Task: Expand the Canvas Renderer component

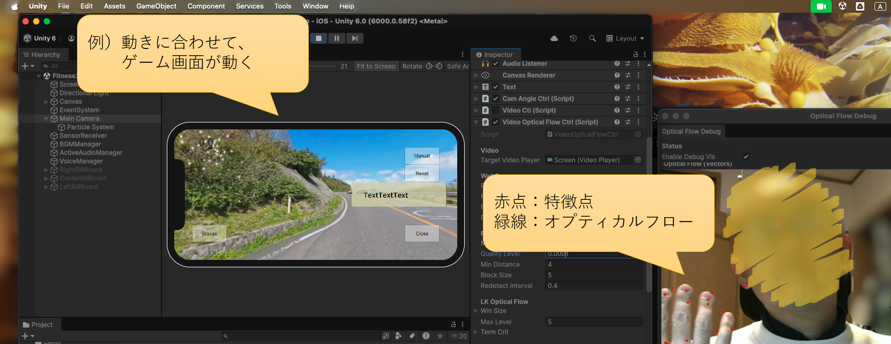Action: [x=476, y=75]
